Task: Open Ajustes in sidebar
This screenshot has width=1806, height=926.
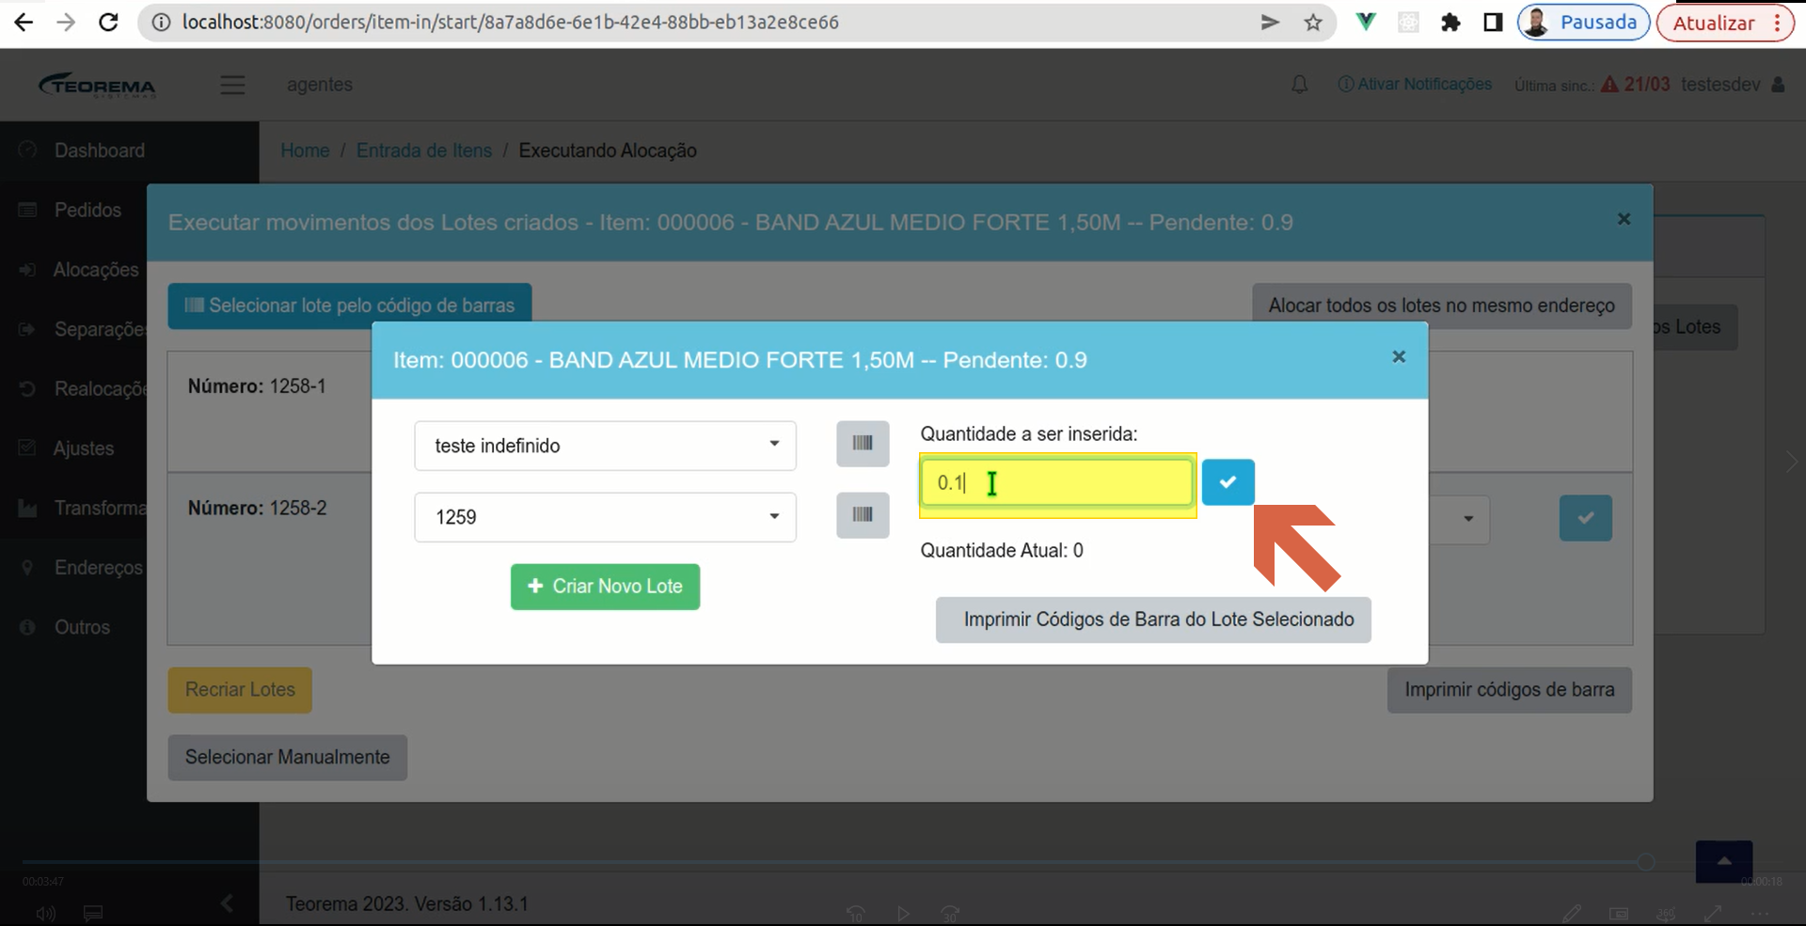Action: pyautogui.click(x=83, y=448)
